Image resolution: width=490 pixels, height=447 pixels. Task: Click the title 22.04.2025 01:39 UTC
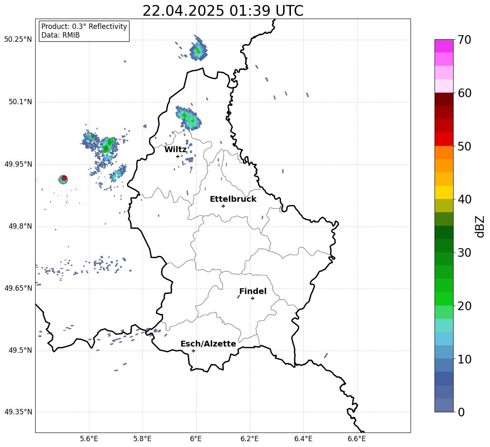pos(223,11)
